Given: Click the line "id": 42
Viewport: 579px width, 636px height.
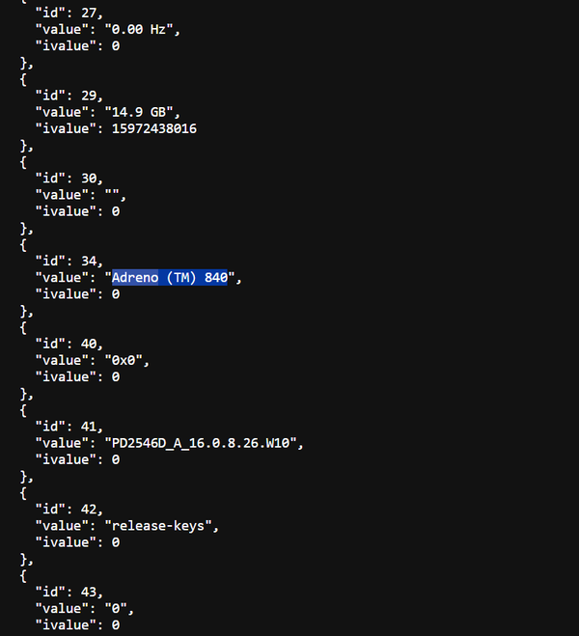Looking at the screenshot, I should tap(68, 510).
